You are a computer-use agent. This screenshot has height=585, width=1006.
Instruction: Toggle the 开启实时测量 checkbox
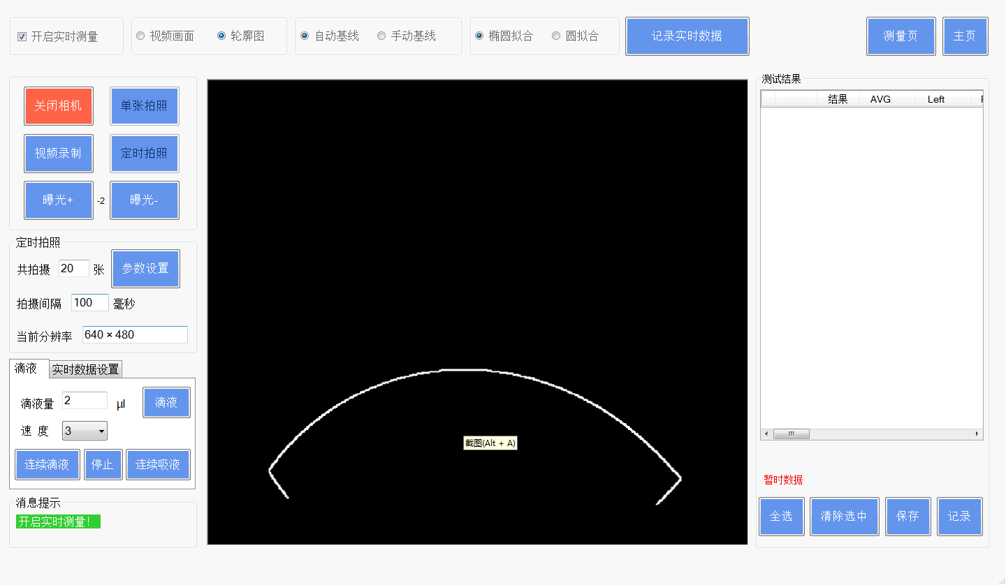click(22, 36)
